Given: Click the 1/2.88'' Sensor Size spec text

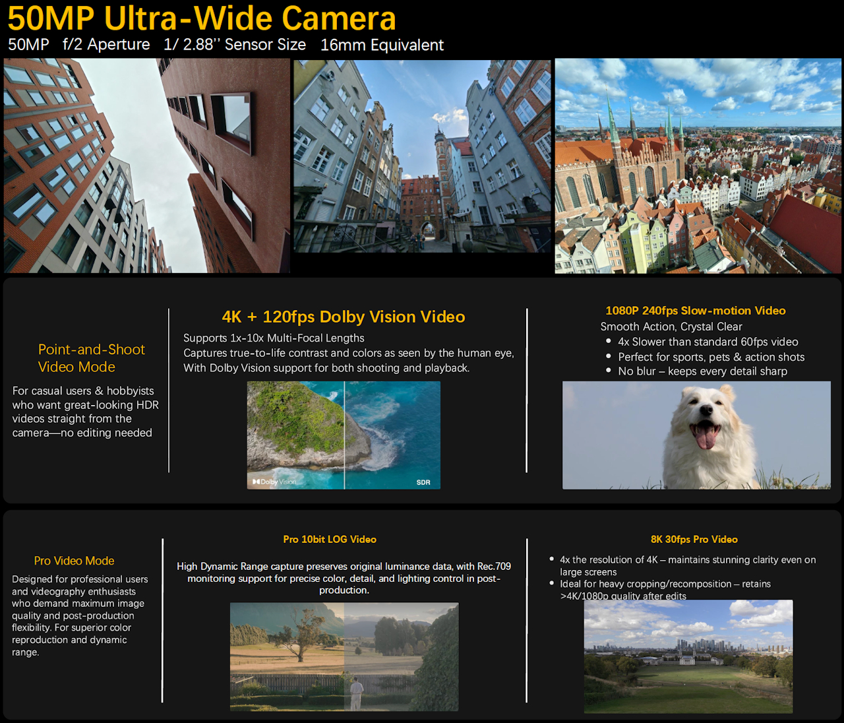Looking at the screenshot, I should (235, 45).
